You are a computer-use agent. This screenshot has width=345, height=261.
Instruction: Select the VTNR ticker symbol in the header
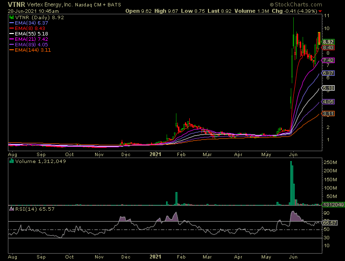pyautogui.click(x=16, y=4)
